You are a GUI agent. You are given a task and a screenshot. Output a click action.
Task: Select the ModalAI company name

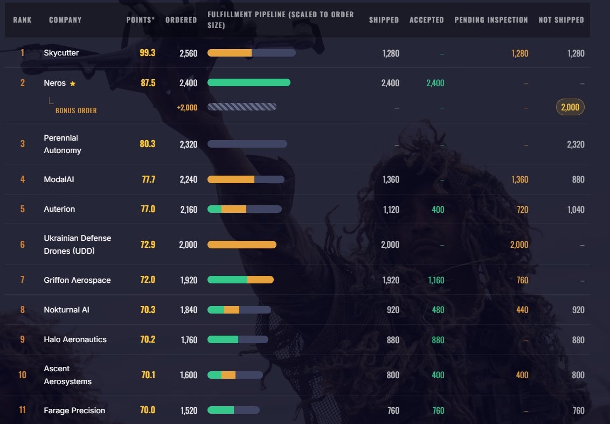[x=59, y=179]
